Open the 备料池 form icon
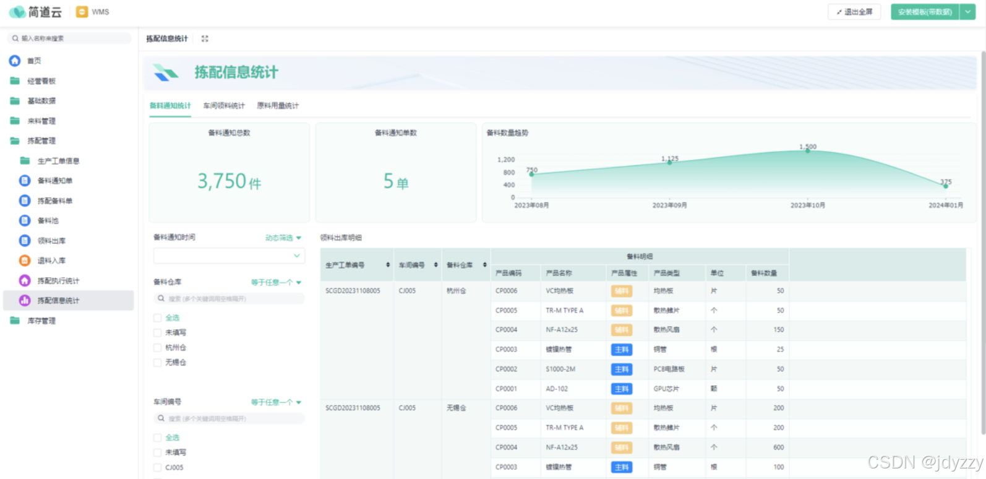The width and height of the screenshot is (986, 479). [25, 220]
